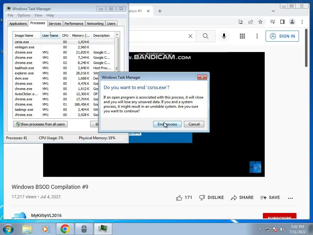
Task: Sort processes by User Name column
Action: coord(50,35)
